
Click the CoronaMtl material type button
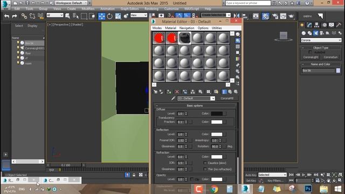(227, 98)
